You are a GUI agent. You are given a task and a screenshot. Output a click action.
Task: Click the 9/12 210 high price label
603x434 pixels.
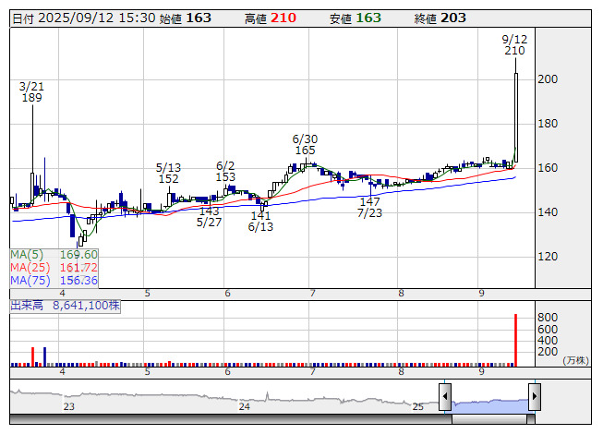coord(514,45)
